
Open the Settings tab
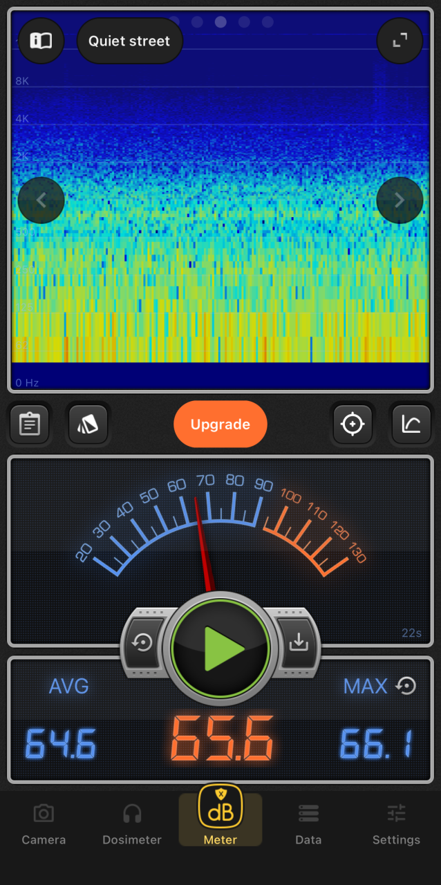tap(396, 824)
